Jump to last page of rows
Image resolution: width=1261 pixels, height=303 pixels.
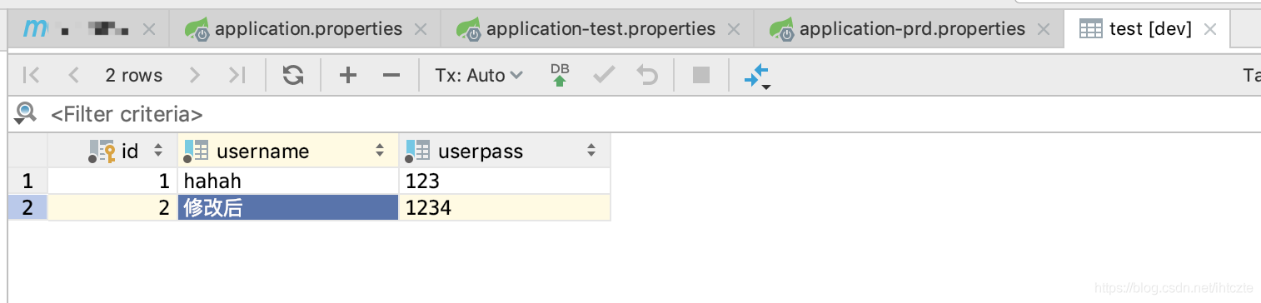point(237,75)
